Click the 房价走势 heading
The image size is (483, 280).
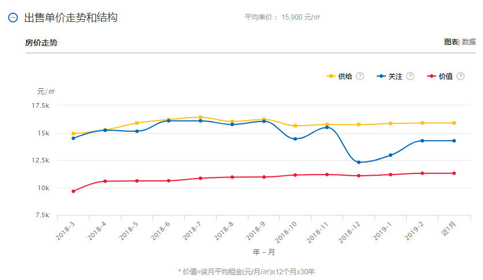click(41, 43)
